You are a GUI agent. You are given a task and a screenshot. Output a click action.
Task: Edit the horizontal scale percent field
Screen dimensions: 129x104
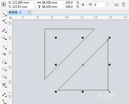pos(70,3)
